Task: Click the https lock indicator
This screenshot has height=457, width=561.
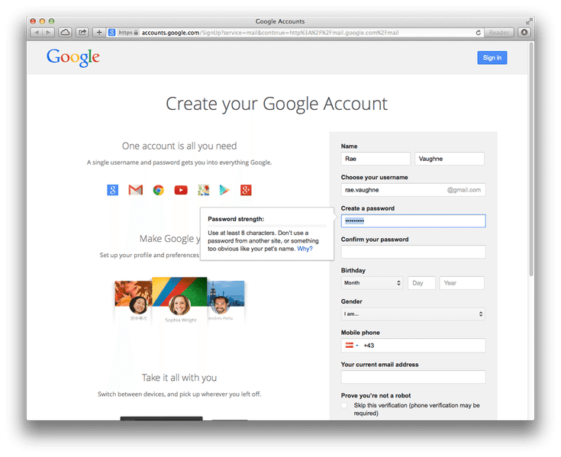Action: (x=128, y=33)
